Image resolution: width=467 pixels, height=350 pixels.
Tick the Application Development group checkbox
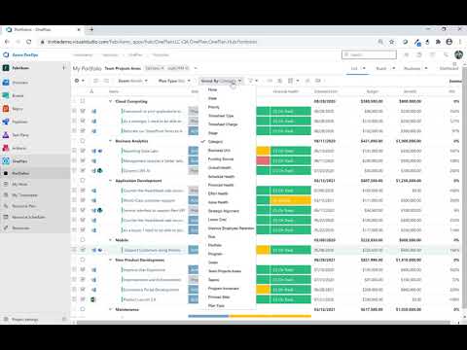click(x=83, y=181)
